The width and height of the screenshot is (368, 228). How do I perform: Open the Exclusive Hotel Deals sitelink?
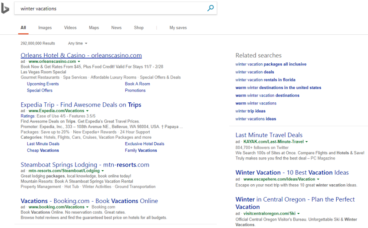pyautogui.click(x=145, y=144)
